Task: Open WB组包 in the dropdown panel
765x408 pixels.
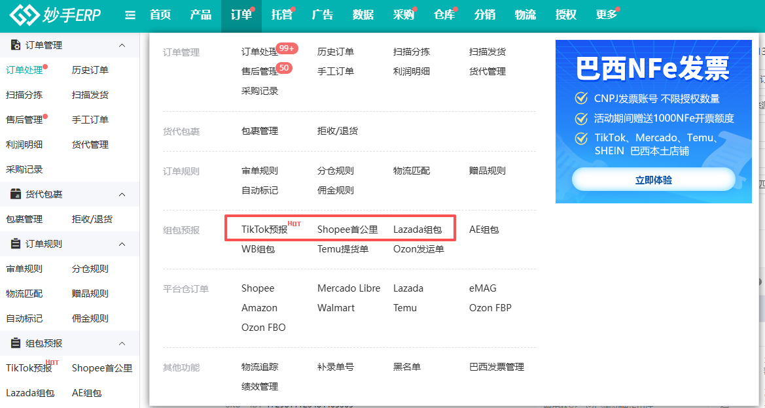Action: [258, 249]
